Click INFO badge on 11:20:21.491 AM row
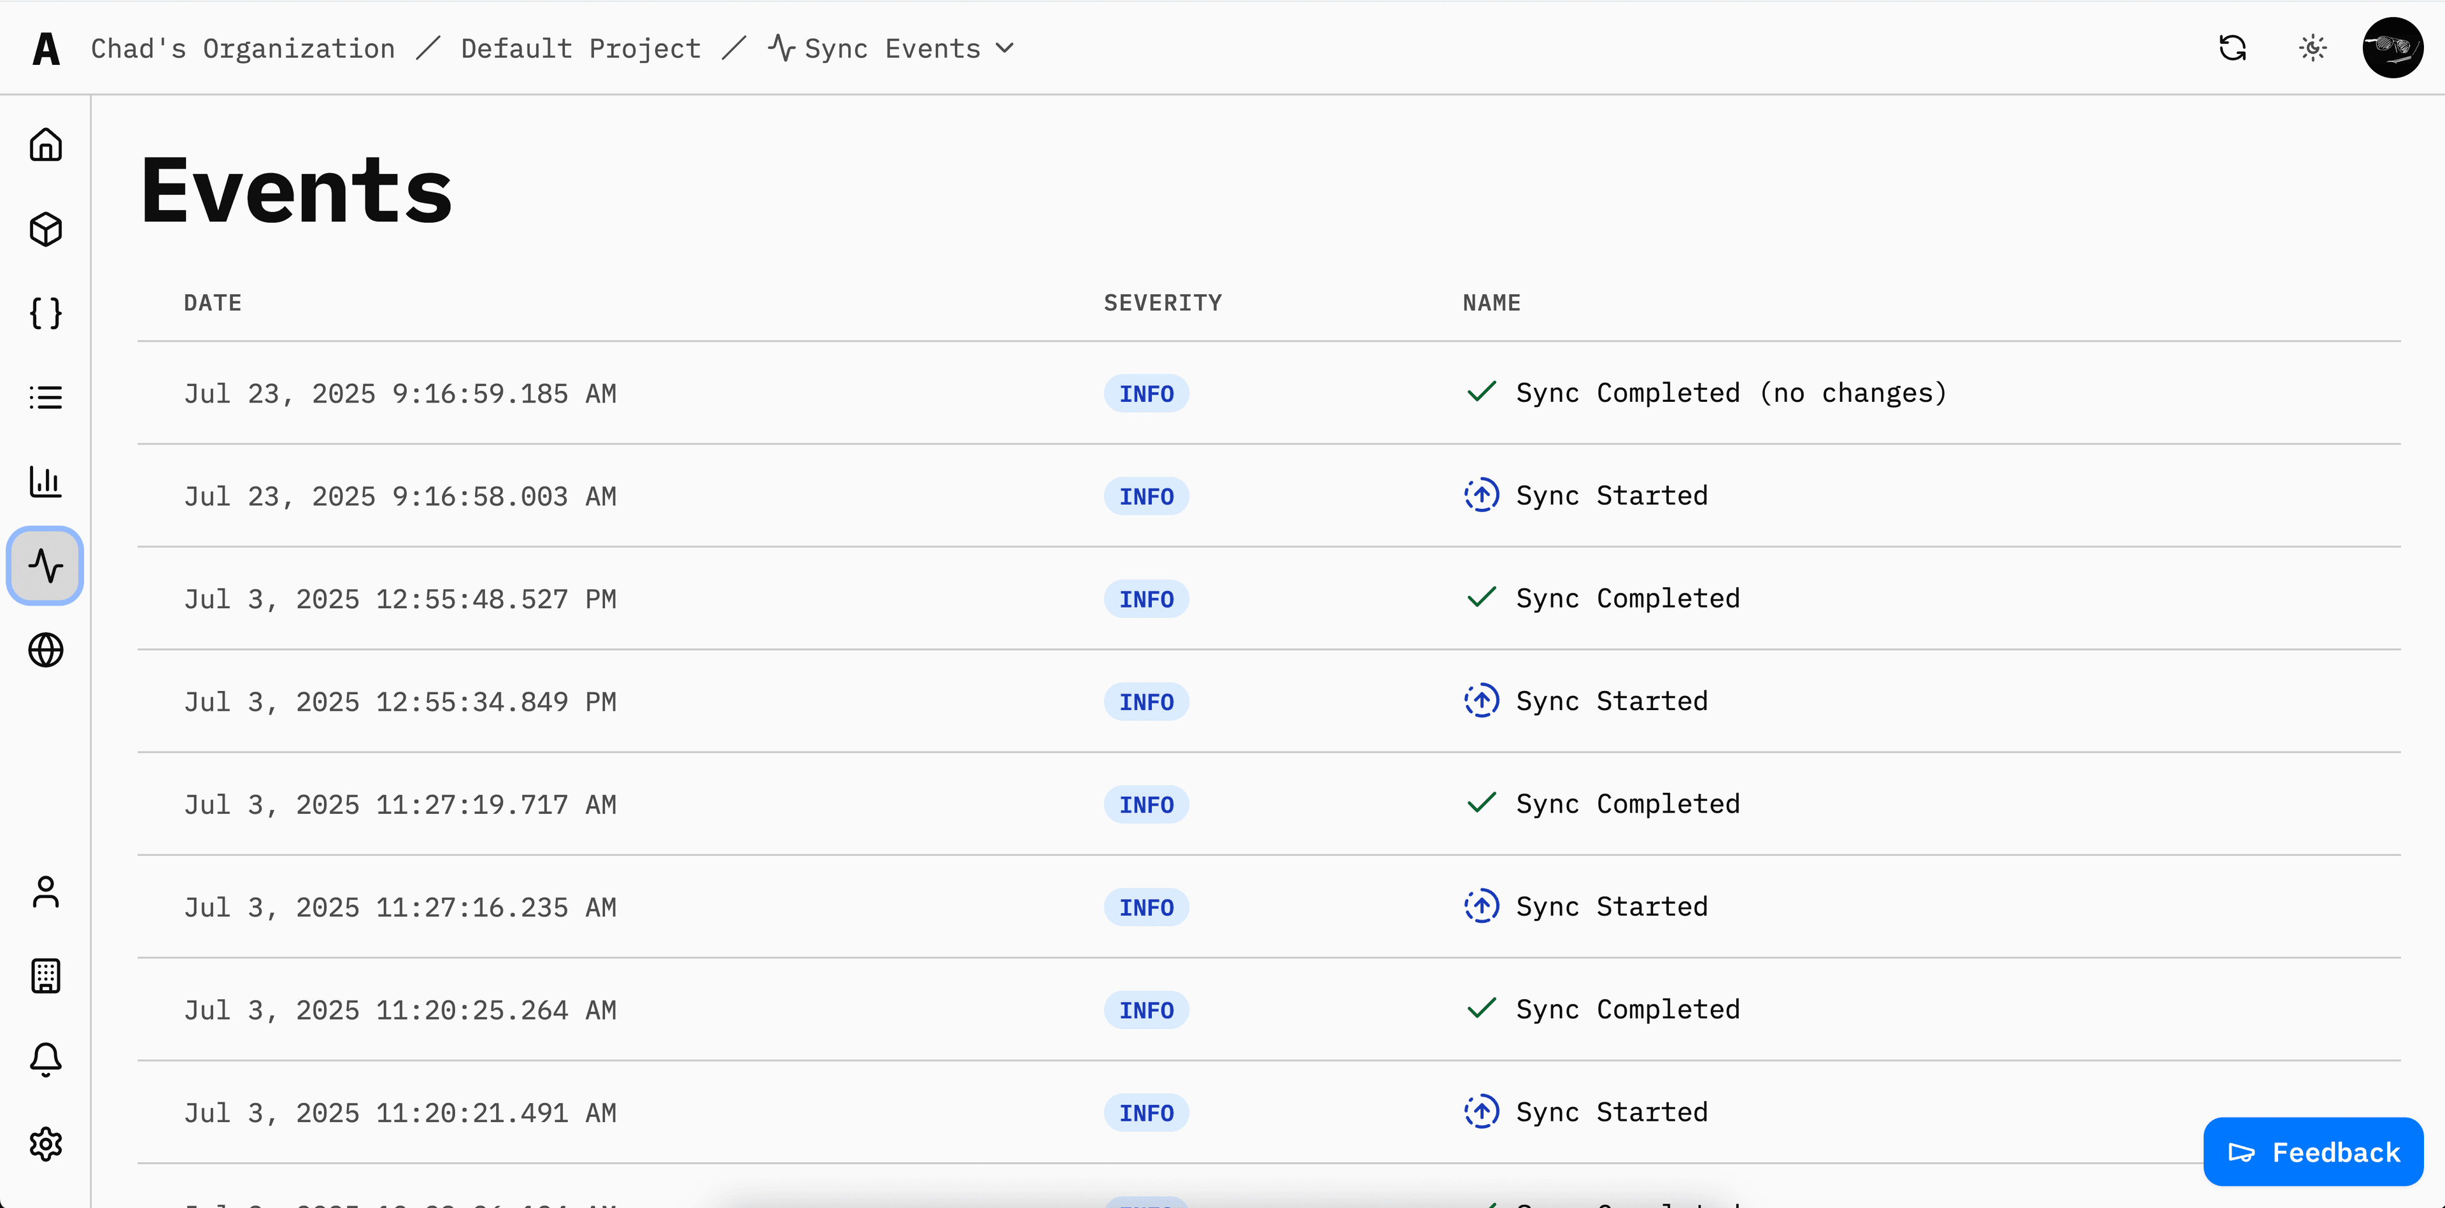This screenshot has height=1208, width=2445. [1145, 1113]
